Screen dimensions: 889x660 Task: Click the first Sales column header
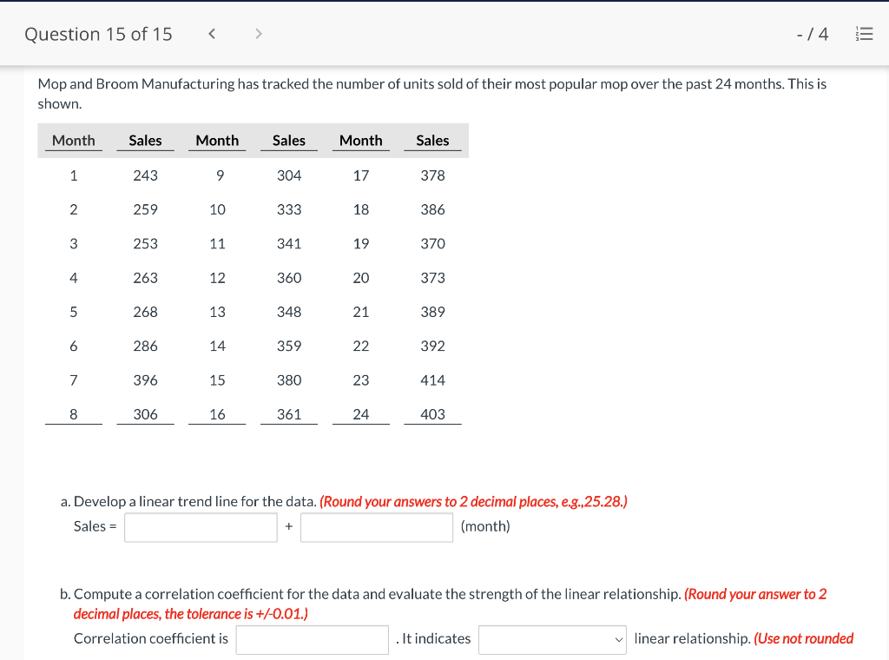tap(145, 140)
